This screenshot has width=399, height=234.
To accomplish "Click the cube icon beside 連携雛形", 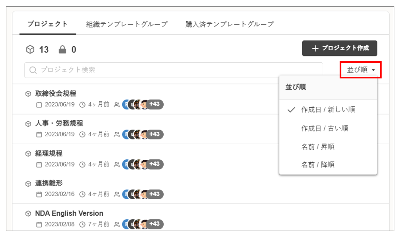I will click(x=28, y=184).
